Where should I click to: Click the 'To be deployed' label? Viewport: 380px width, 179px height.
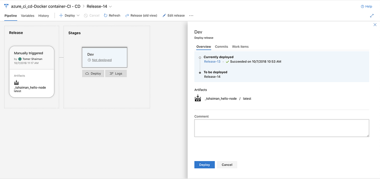pyautogui.click(x=215, y=72)
